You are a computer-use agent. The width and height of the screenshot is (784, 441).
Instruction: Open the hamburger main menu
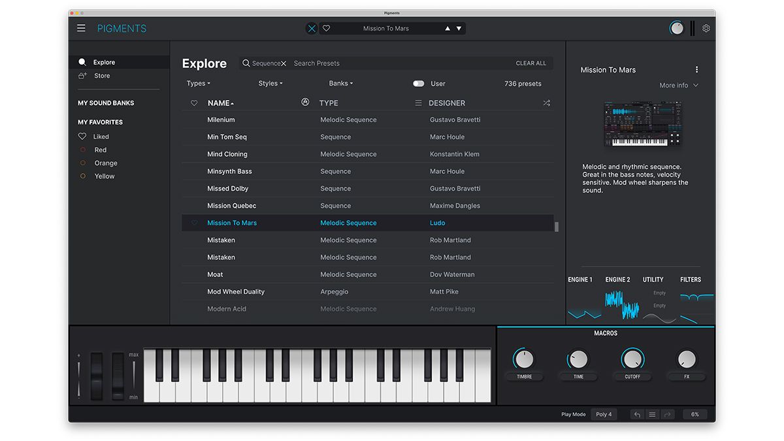pos(81,28)
